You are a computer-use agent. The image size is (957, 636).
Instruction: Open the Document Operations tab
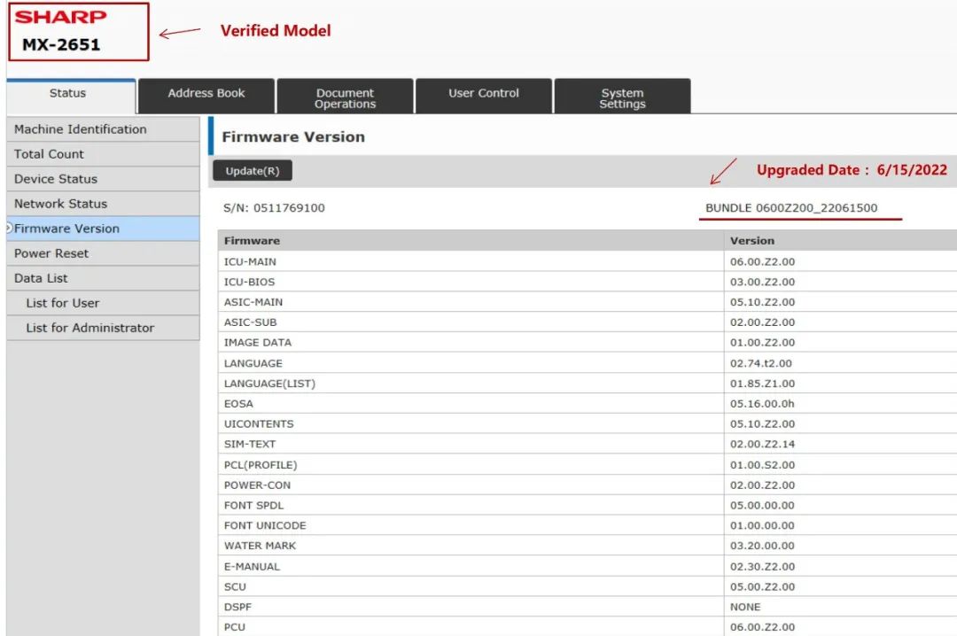(x=345, y=98)
